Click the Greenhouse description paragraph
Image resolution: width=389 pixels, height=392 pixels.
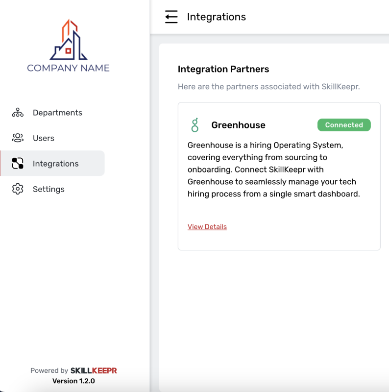click(x=274, y=170)
